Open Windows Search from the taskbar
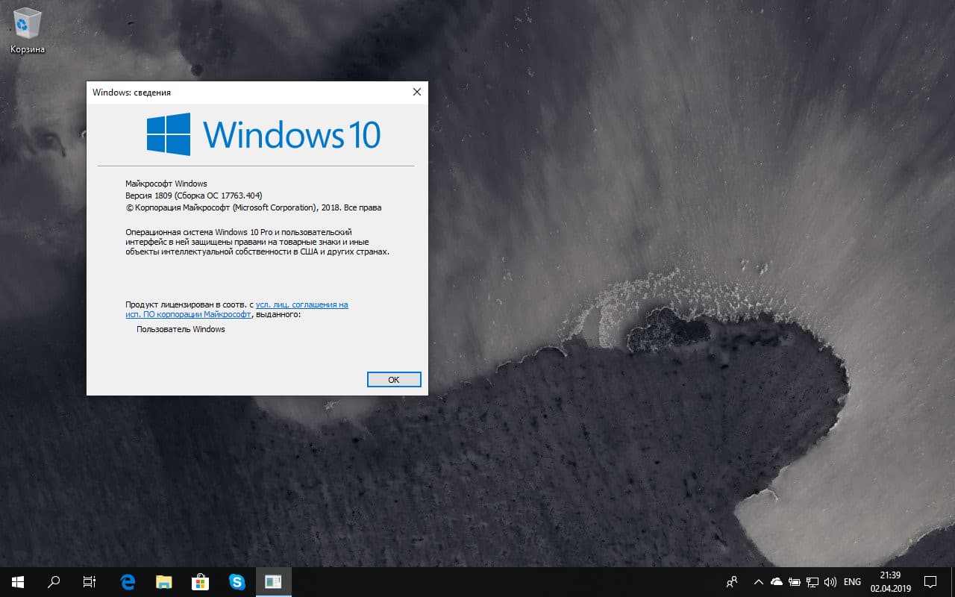Viewport: 955px width, 597px height. pos(52,581)
